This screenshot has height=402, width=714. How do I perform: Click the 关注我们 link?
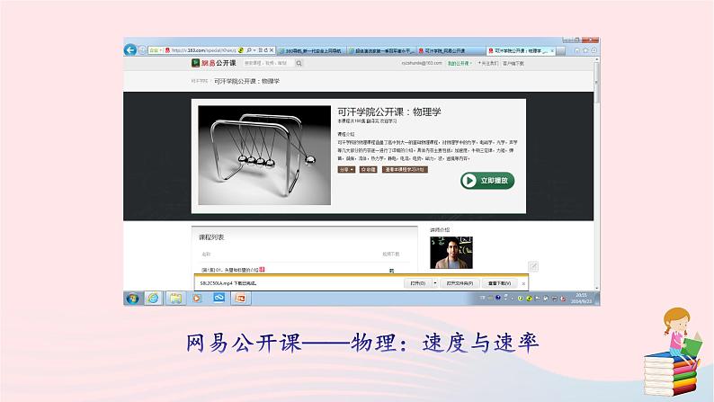[487, 63]
